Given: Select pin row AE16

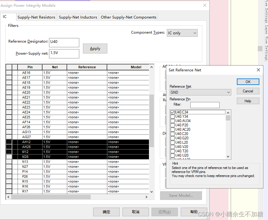Looking at the screenshot, I should [77, 73].
